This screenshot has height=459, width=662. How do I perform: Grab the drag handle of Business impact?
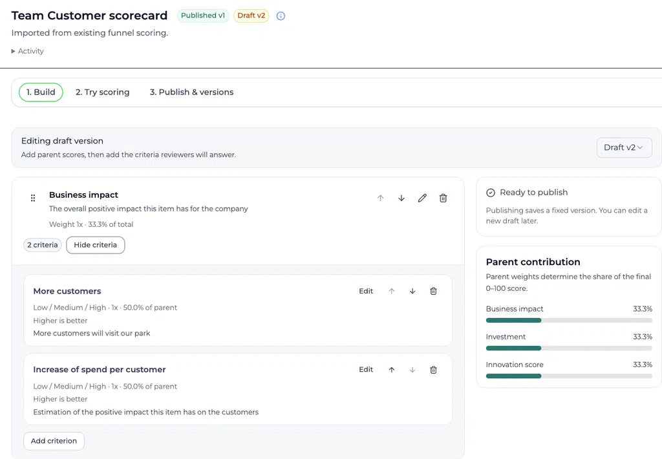tap(33, 198)
